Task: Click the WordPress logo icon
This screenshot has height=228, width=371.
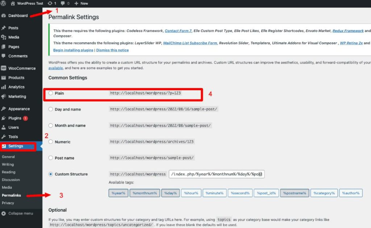Action: click(x=3, y=3)
